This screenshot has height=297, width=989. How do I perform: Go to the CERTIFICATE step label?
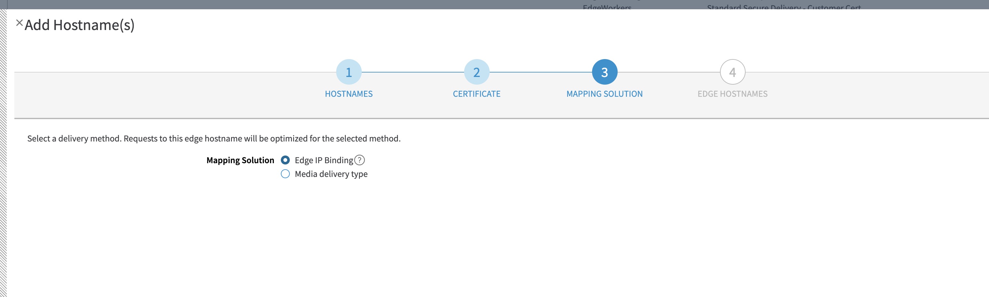[x=477, y=94]
